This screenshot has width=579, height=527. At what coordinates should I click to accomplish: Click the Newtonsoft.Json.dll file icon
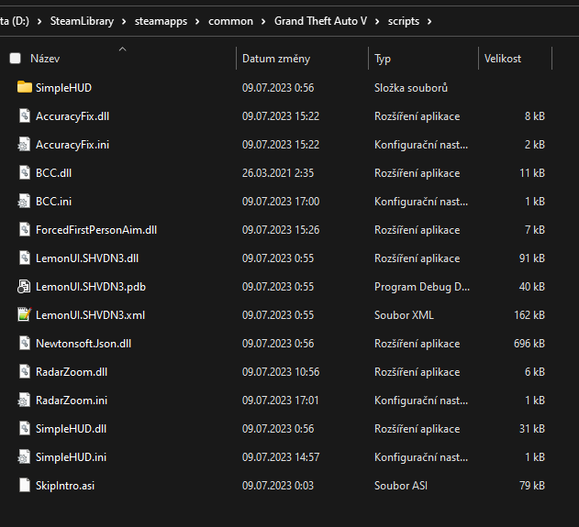25,343
